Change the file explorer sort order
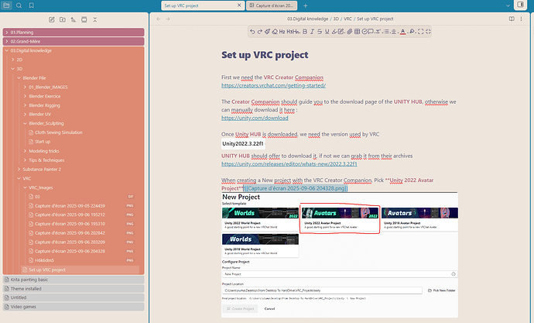This screenshot has width=534, height=323. coord(74,19)
